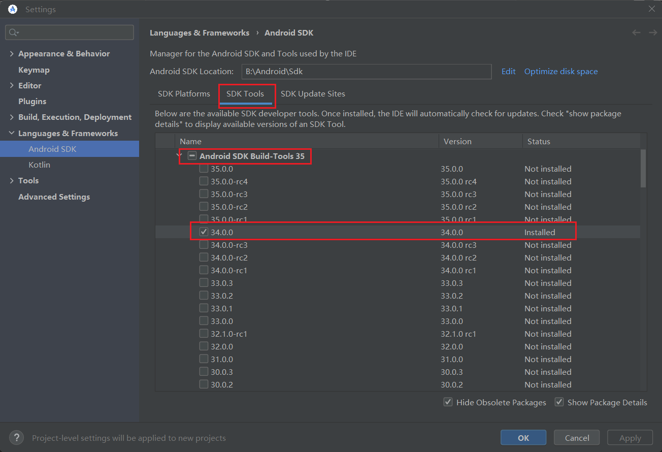Click the package list vertical scrollbar
This screenshot has height=452, width=662.
click(643, 168)
